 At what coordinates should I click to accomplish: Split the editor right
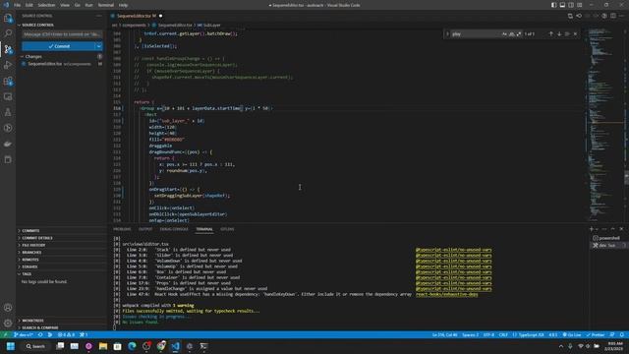[613, 16]
